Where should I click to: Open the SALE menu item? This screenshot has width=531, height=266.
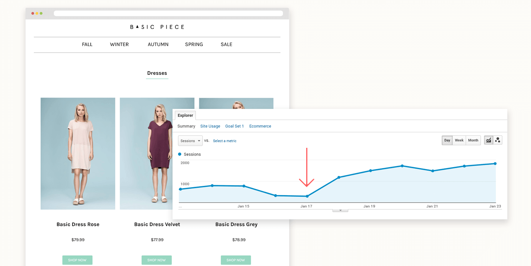pyautogui.click(x=226, y=44)
